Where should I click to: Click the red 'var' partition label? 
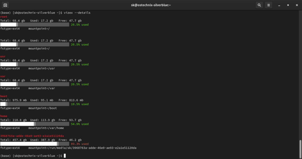[3, 76]
